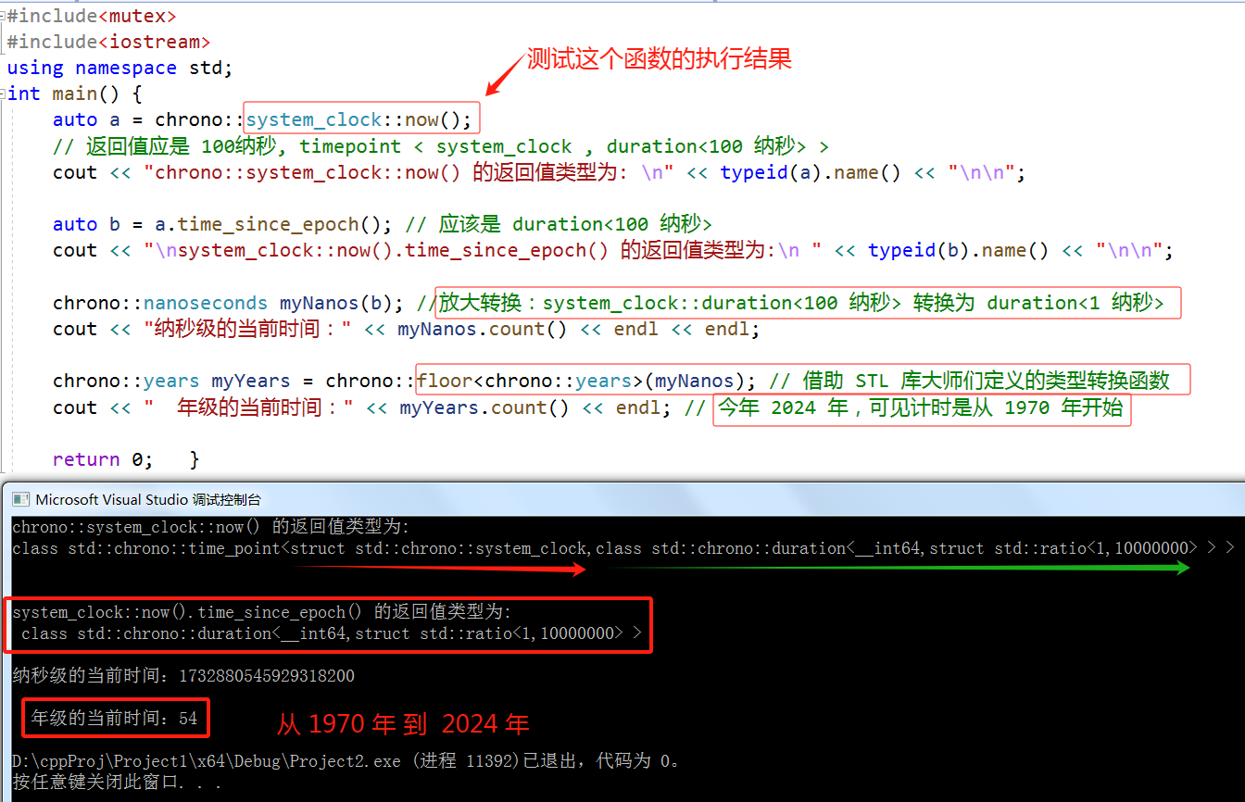Screen dimensions: 1245x802
Task: Place cursor in 'auto a = chrono::' statement
Action: 148,119
